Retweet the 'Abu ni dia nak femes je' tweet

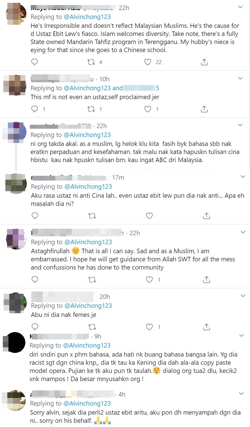(x=92, y=327)
